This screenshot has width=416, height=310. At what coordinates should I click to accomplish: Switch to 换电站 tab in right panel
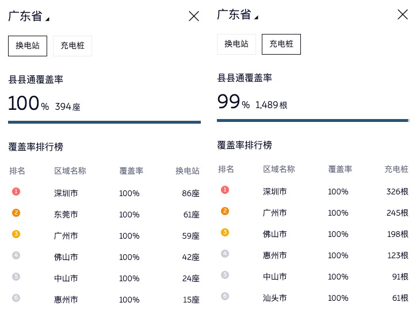coord(236,44)
